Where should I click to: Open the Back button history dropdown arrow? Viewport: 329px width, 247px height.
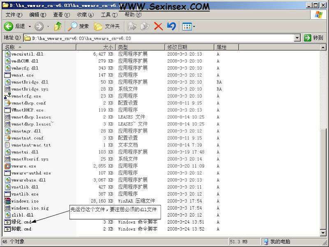tap(30, 26)
